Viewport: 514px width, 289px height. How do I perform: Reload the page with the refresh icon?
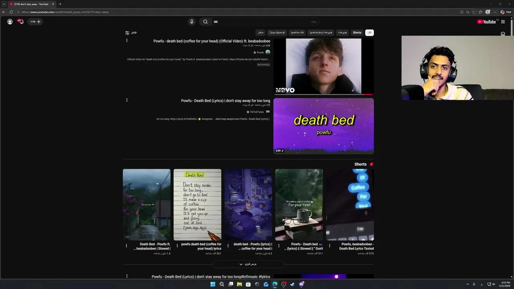click(x=11, y=12)
